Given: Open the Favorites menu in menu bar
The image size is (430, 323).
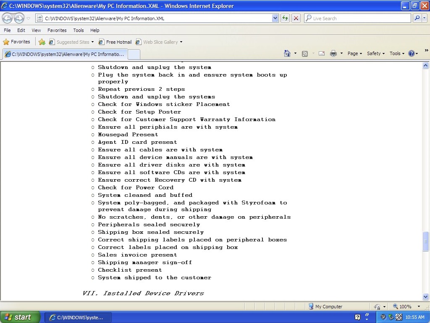Looking at the screenshot, I should click(x=57, y=30).
